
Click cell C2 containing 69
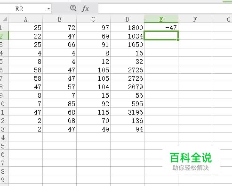click(93, 36)
